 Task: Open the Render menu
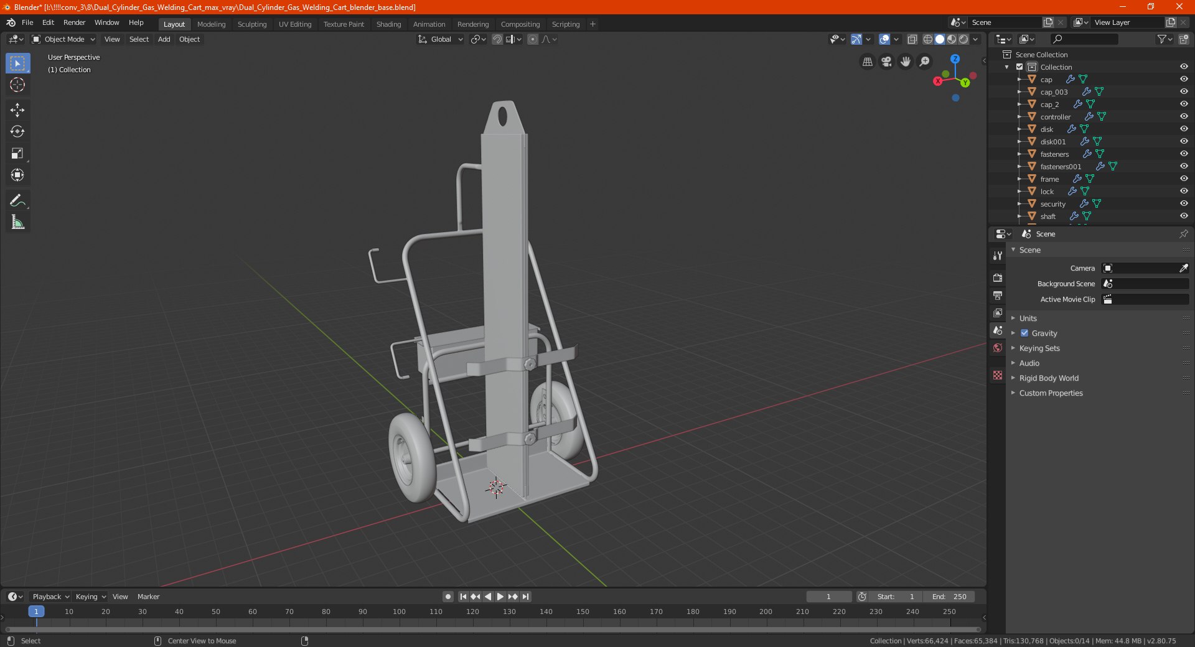pyautogui.click(x=74, y=22)
